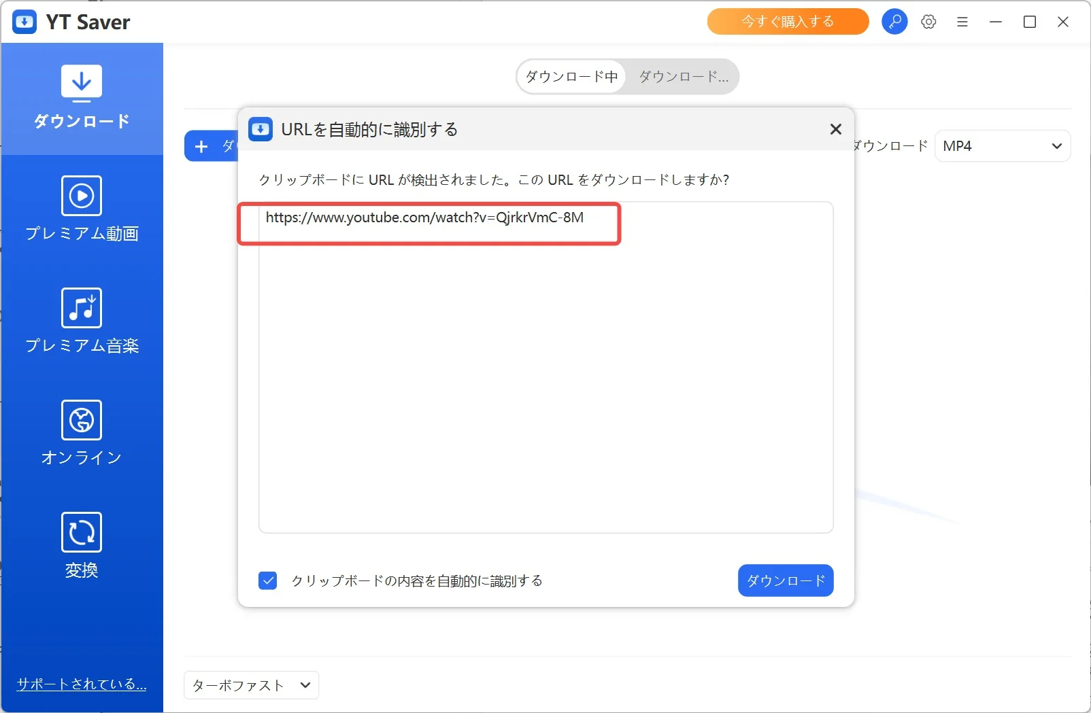This screenshot has height=713, width=1091.
Task: Click the blue ダウンロード button in dialog
Action: [786, 580]
